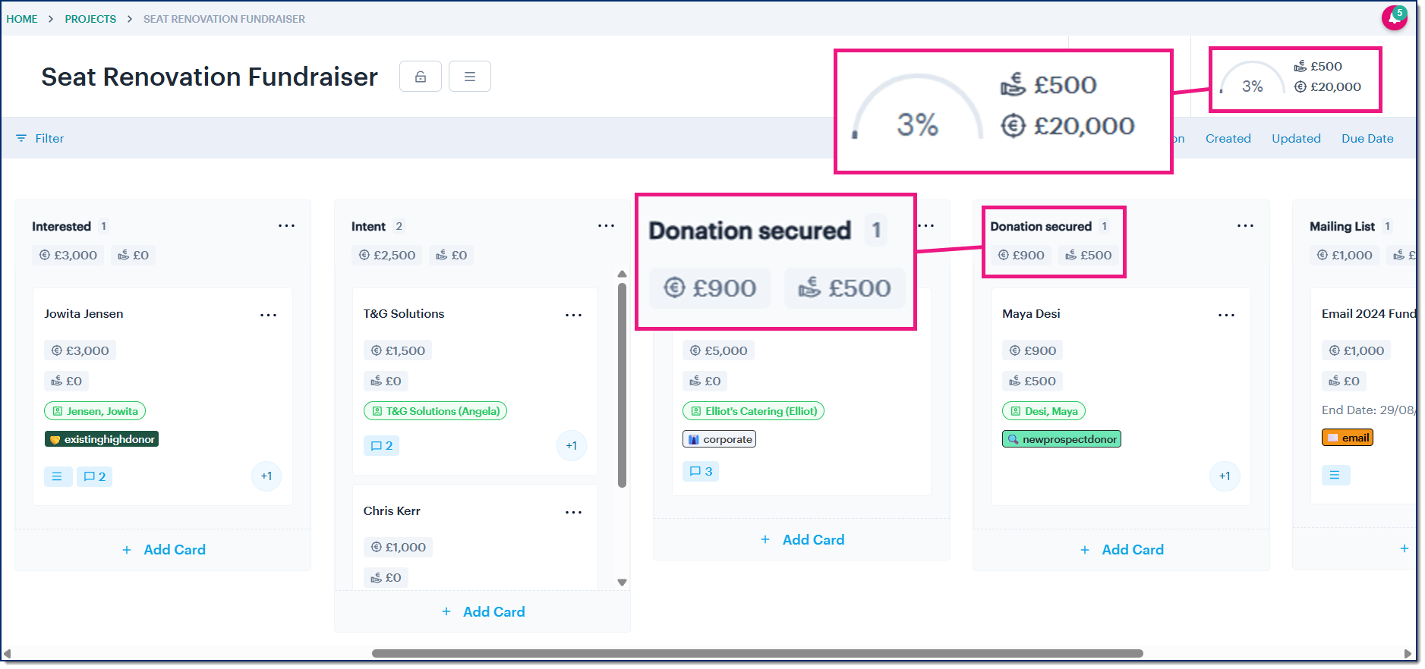This screenshot has height=669, width=1425.
Task: Click the horizontal scrollbar at bottom
Action: [x=757, y=654]
